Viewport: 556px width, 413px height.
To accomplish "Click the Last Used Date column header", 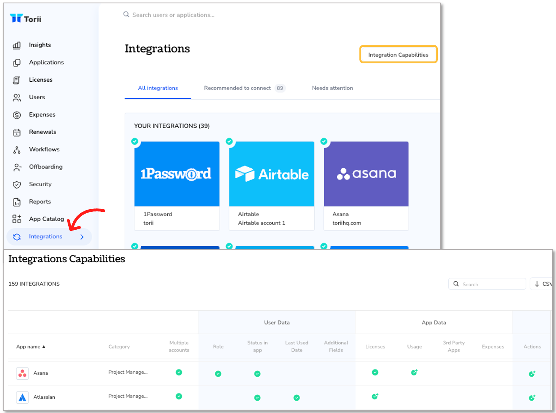I will click(x=296, y=346).
